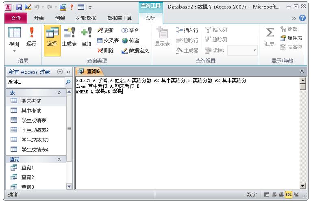Click the Save icon in quick access toolbar
Screen dimensions: 311x203
(x=19, y=7)
